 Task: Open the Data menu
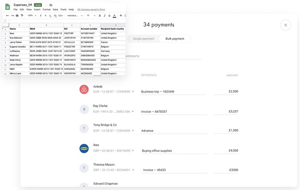(x=55, y=9)
